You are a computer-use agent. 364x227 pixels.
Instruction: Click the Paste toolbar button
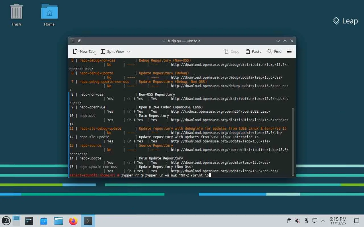253,51
